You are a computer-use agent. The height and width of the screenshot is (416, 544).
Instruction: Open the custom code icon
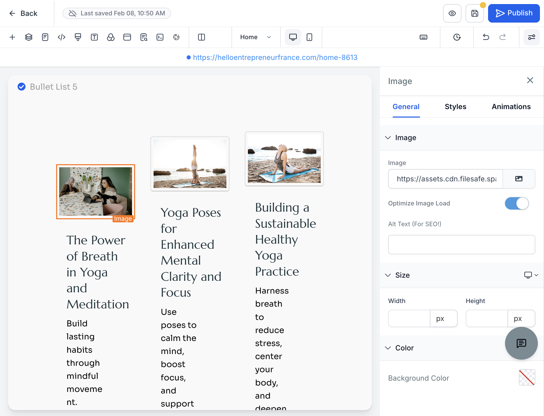point(62,37)
